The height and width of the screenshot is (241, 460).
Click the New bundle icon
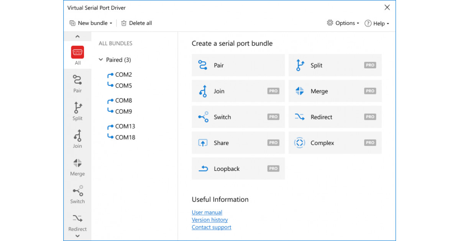73,23
